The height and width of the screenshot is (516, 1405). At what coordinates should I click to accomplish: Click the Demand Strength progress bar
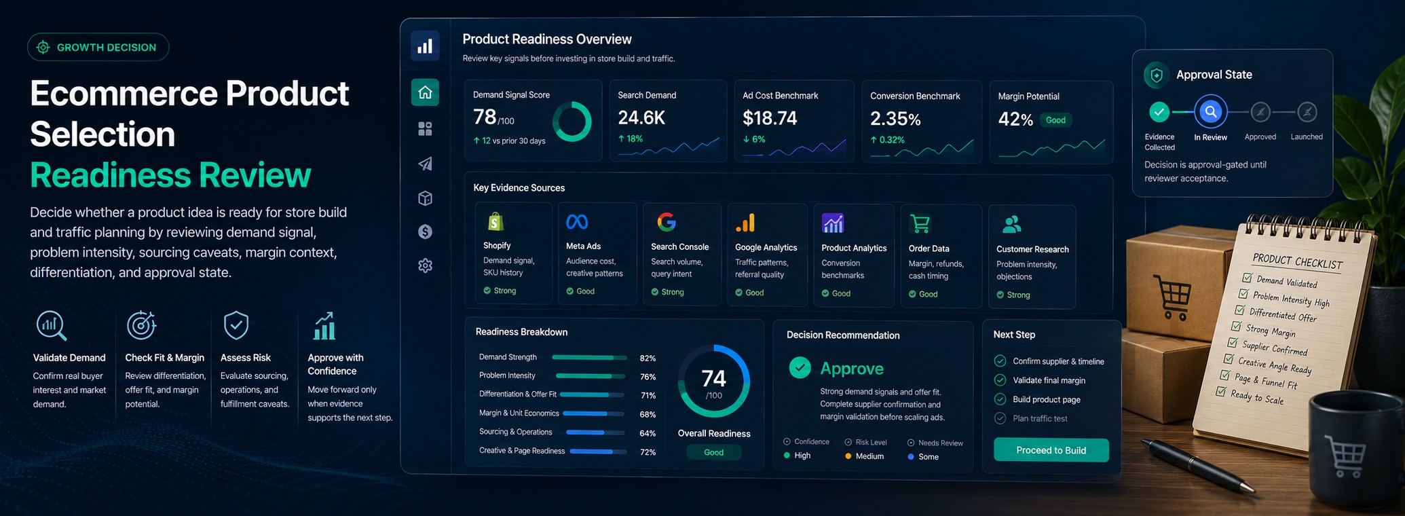pyautogui.click(x=589, y=357)
